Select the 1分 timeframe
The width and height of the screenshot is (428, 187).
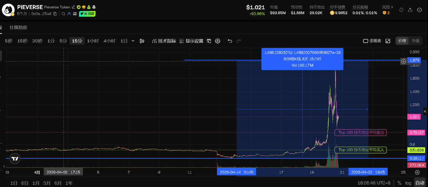pyautogui.click(x=51, y=41)
